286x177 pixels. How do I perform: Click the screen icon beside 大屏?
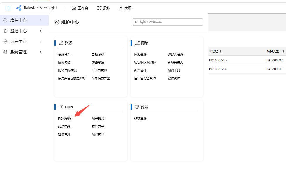coord(121,8)
